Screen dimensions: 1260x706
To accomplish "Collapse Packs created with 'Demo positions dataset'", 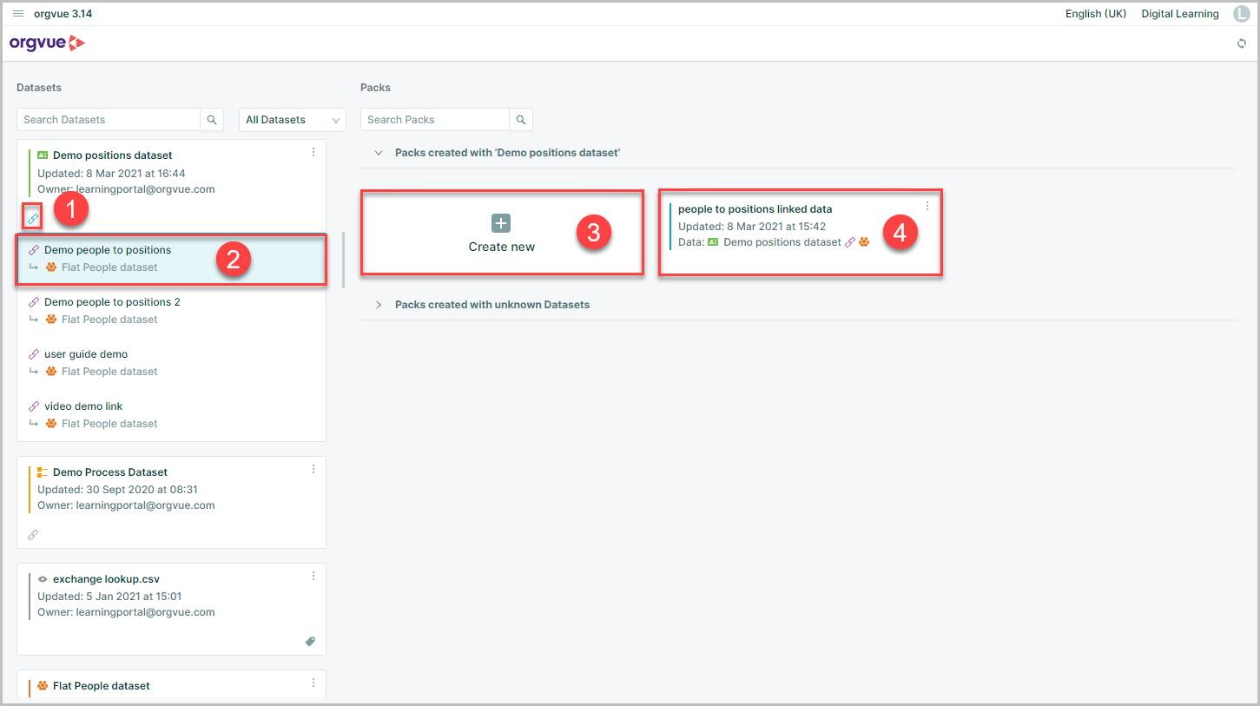I will pos(379,153).
